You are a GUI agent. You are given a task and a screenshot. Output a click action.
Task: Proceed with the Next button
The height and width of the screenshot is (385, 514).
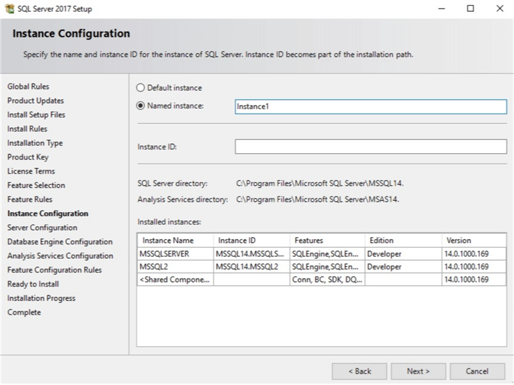click(418, 371)
